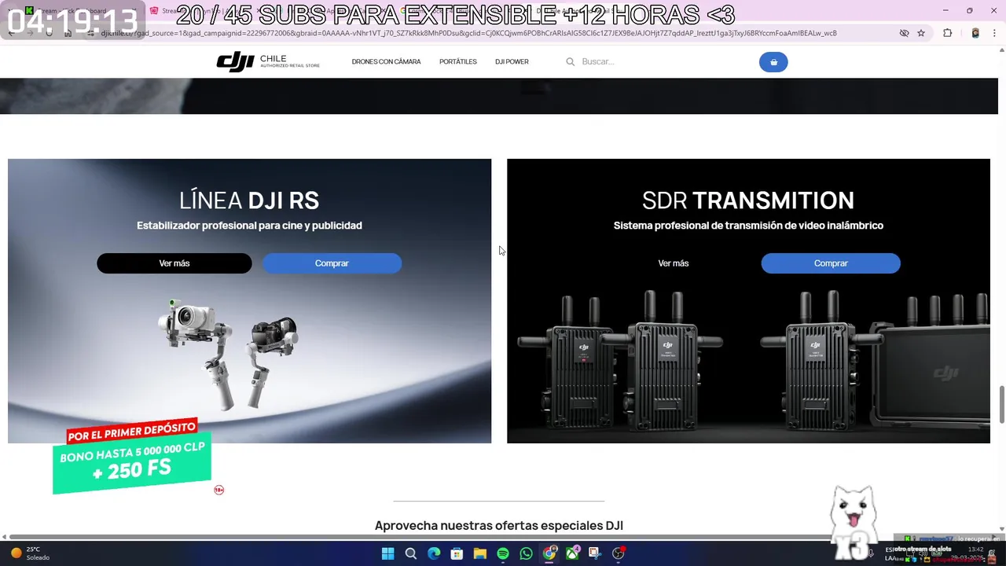Open Microsoft Store from the taskbar
Viewport: 1006px width, 566px height.
click(457, 553)
